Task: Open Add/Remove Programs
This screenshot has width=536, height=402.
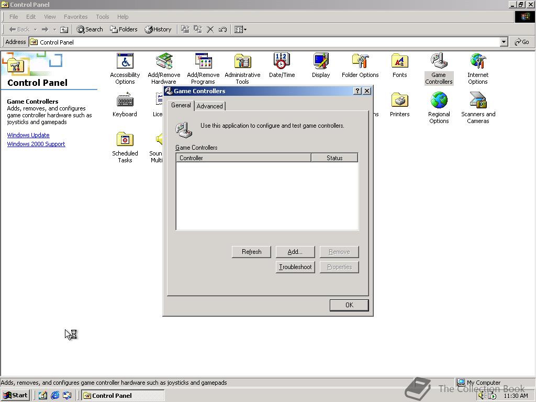Action: coord(203,63)
